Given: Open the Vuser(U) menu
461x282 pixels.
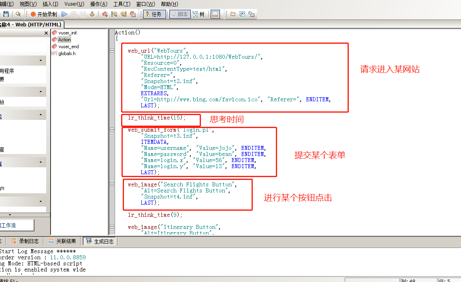Looking at the screenshot, I should point(74,4).
